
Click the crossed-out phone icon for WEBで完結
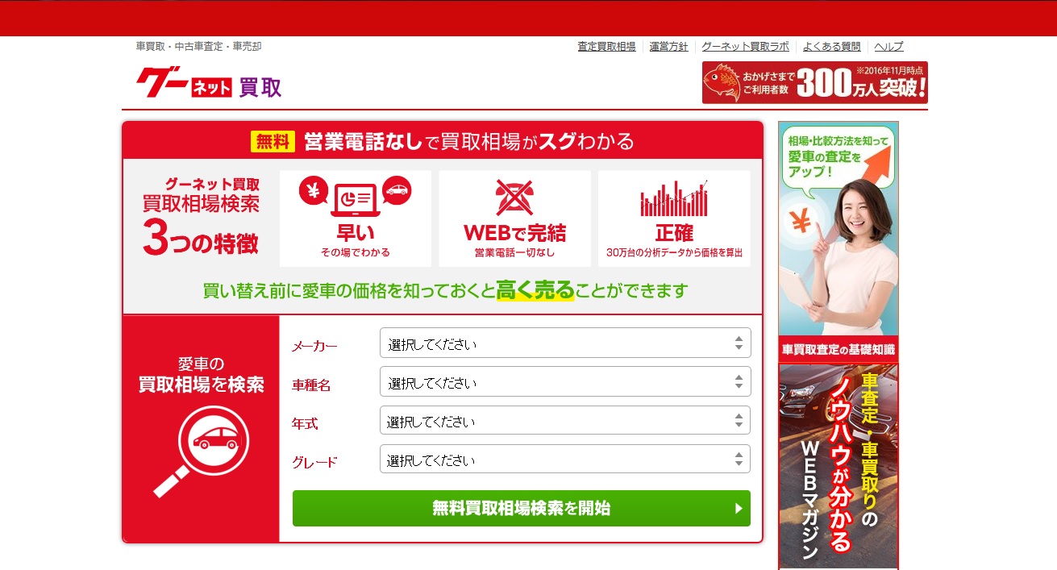[x=514, y=198]
